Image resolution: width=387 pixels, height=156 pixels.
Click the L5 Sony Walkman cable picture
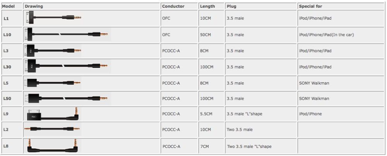(52, 83)
